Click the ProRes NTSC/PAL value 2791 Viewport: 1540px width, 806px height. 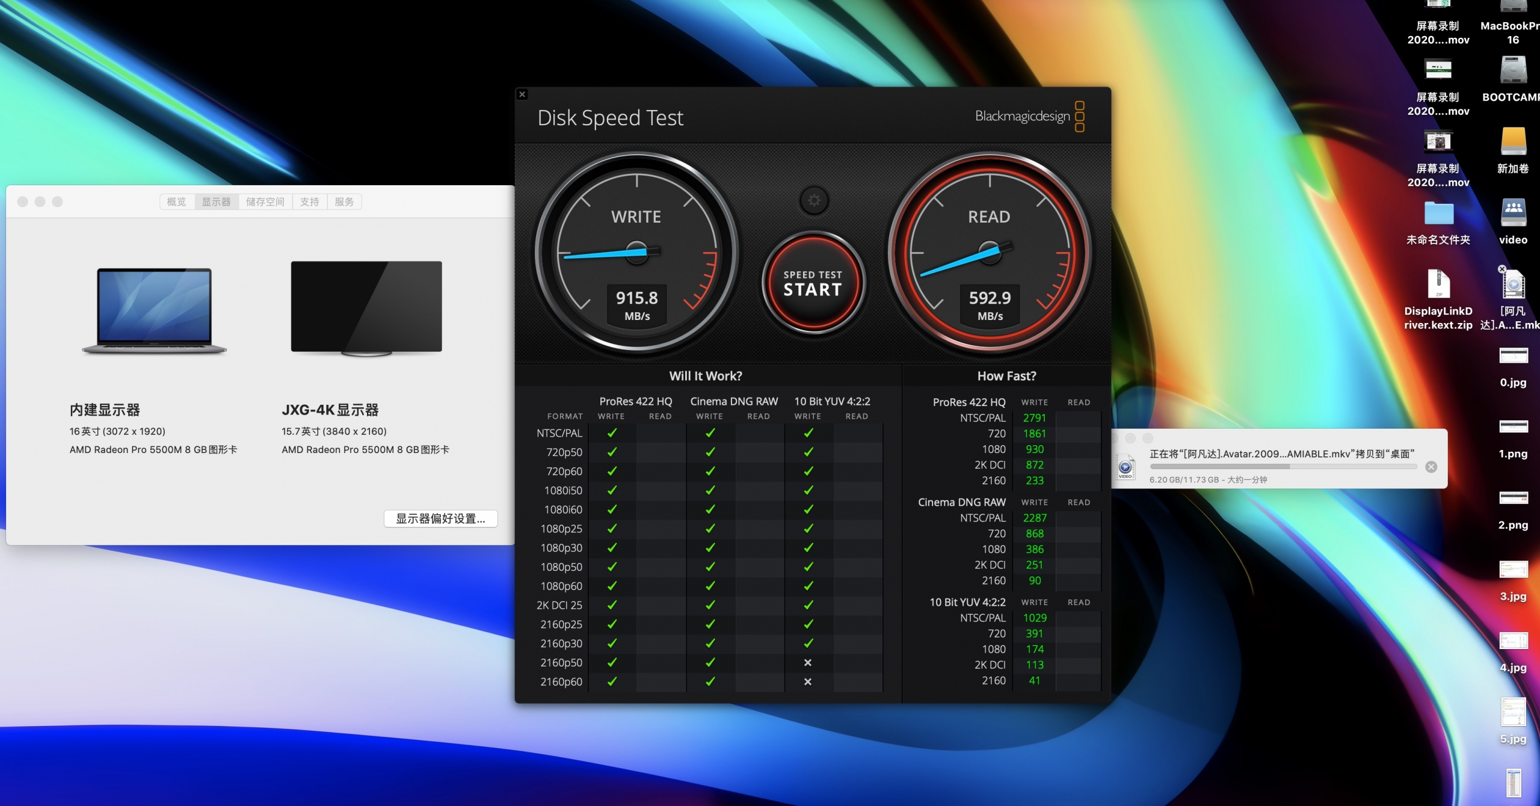point(1035,417)
